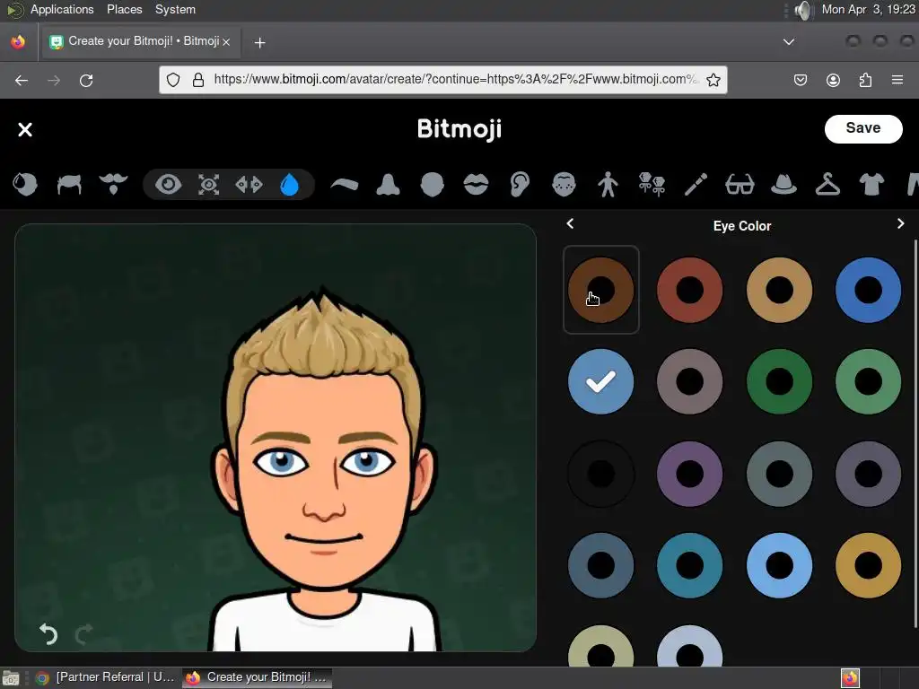919x689 pixels.
Task: Open the Applications menu
Action: pyautogui.click(x=62, y=9)
